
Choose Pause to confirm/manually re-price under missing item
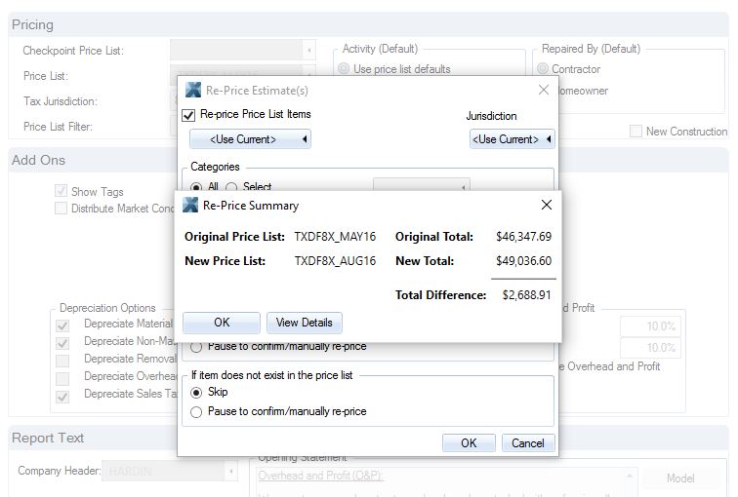click(x=197, y=412)
